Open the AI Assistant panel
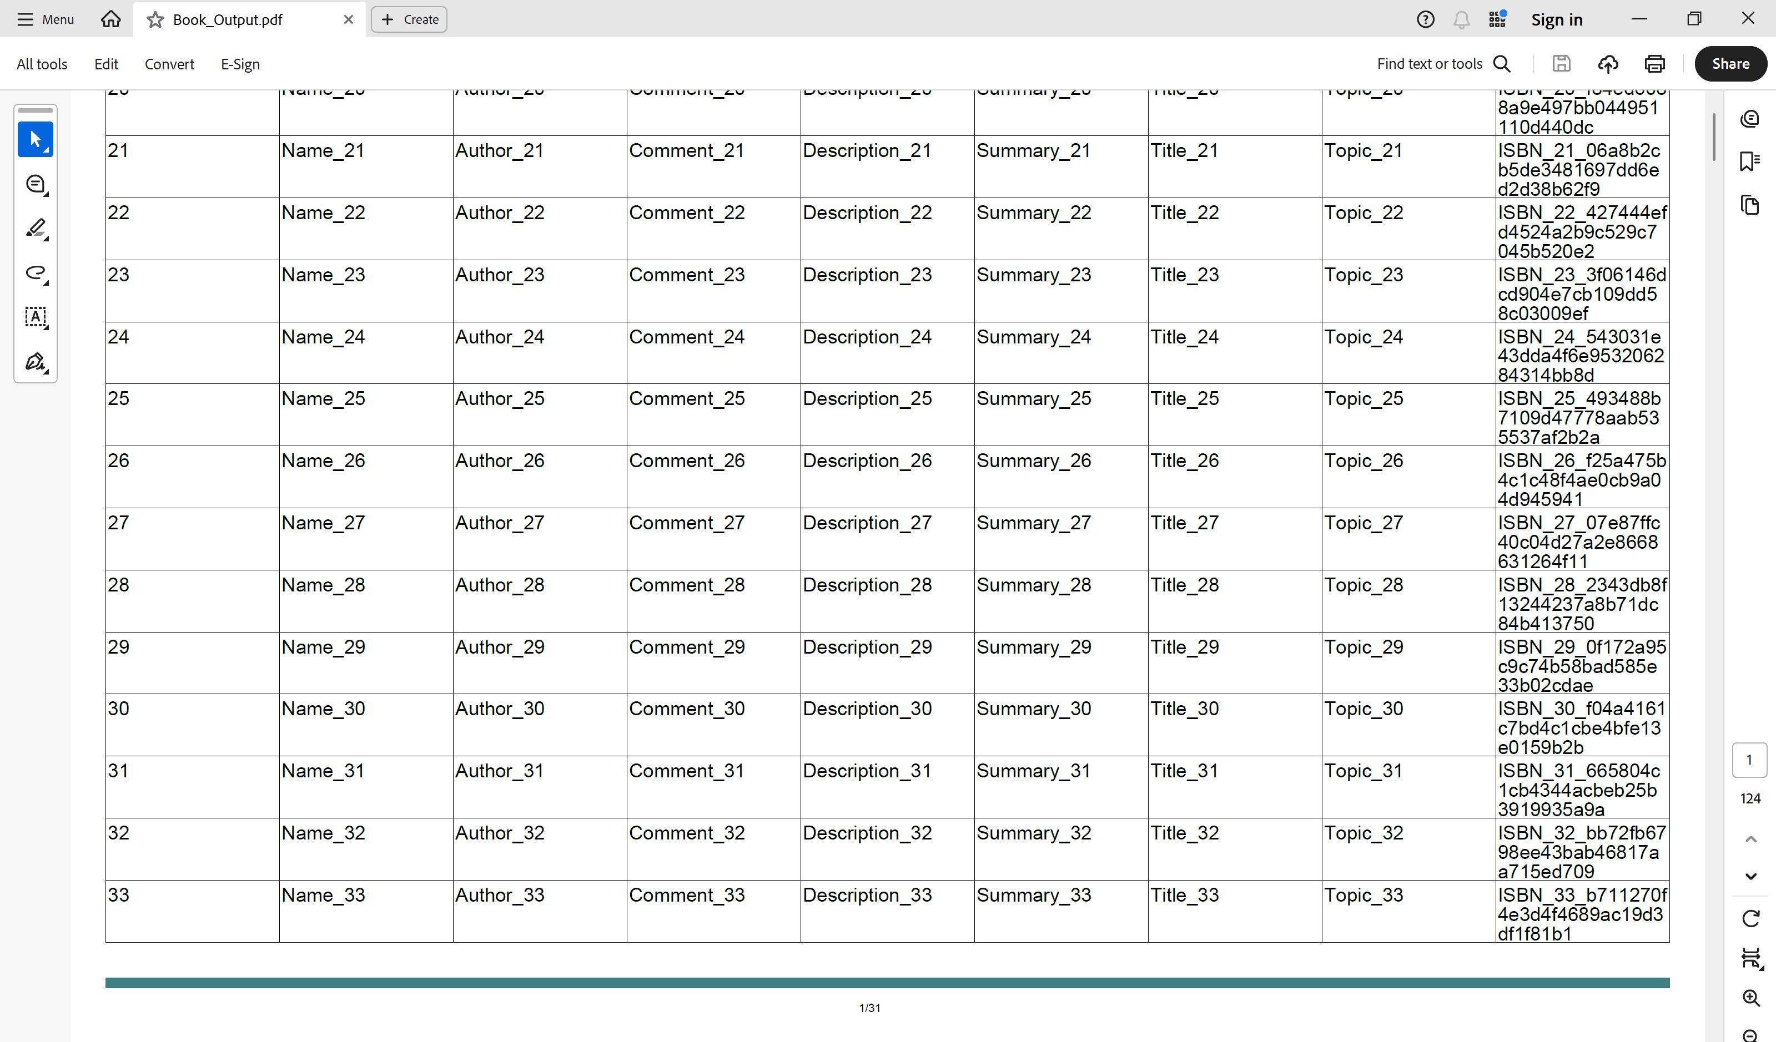This screenshot has height=1042, width=1776. 1750,118
